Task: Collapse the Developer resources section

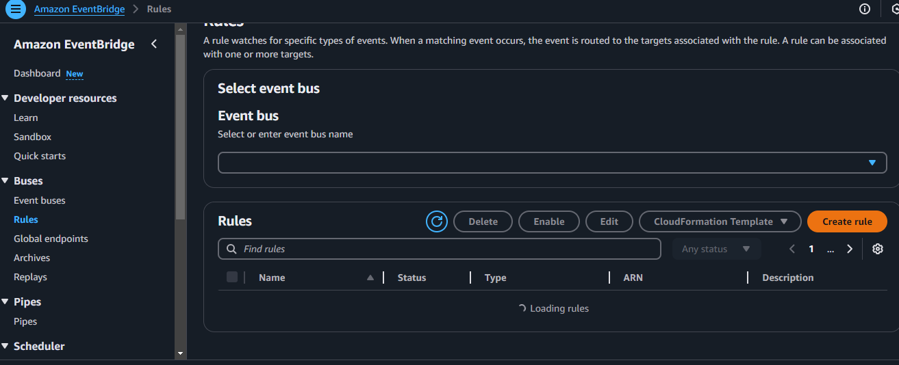Action: pos(5,98)
